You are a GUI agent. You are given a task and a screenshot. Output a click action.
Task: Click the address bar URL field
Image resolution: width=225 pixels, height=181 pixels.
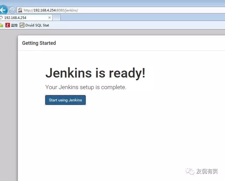click(x=121, y=10)
